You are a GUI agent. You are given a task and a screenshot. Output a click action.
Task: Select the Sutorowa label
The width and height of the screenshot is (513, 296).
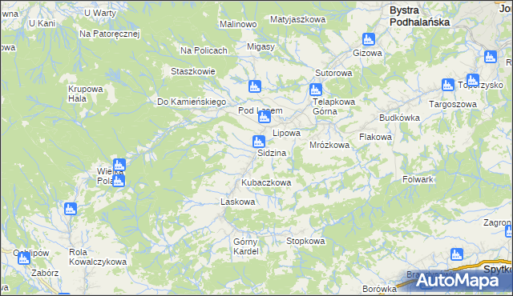pos(333,73)
